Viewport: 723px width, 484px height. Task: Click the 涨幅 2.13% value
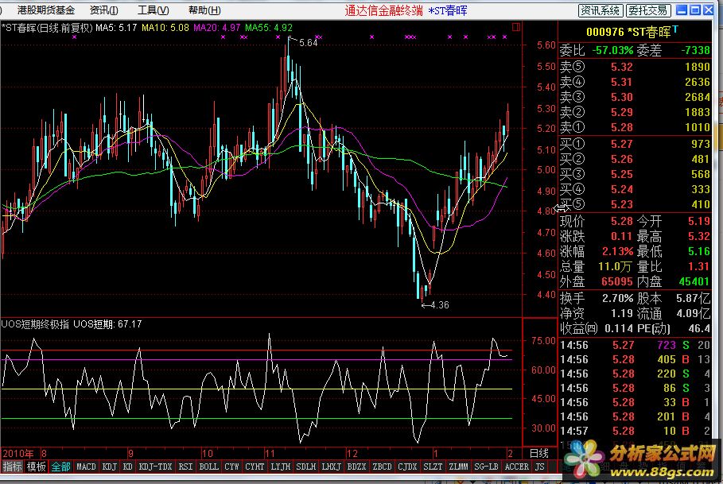click(617, 251)
